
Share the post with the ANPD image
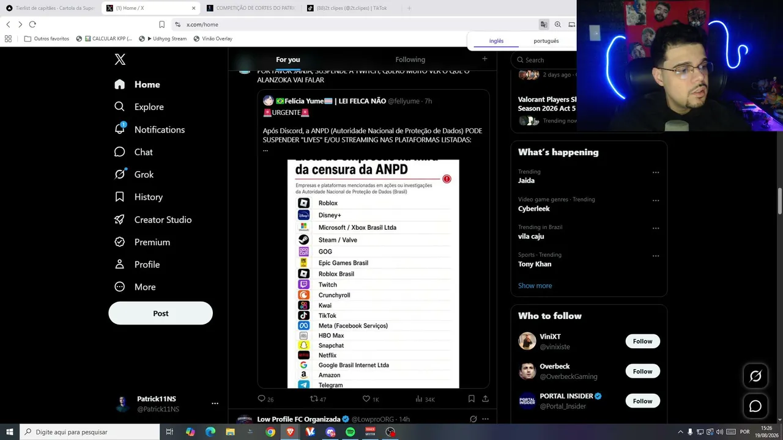(485, 398)
